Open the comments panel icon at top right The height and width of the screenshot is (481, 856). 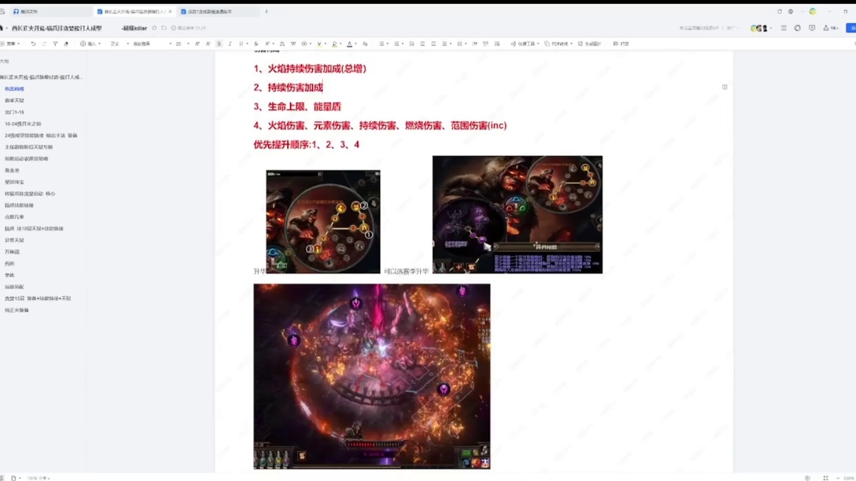pyautogui.click(x=811, y=28)
